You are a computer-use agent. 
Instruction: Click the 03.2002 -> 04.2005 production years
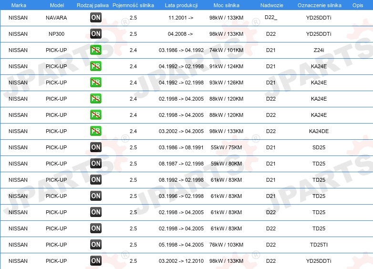[181, 131]
